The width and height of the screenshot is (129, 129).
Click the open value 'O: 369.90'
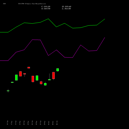coord(46,9)
